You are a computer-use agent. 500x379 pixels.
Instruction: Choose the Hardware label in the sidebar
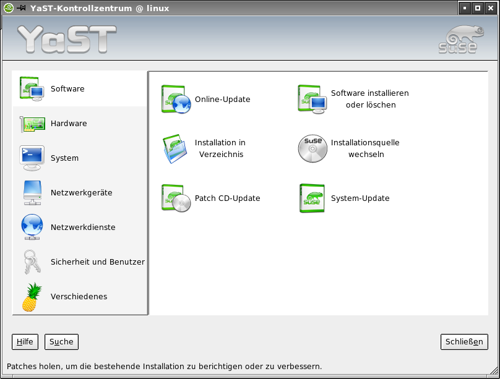[x=69, y=124]
